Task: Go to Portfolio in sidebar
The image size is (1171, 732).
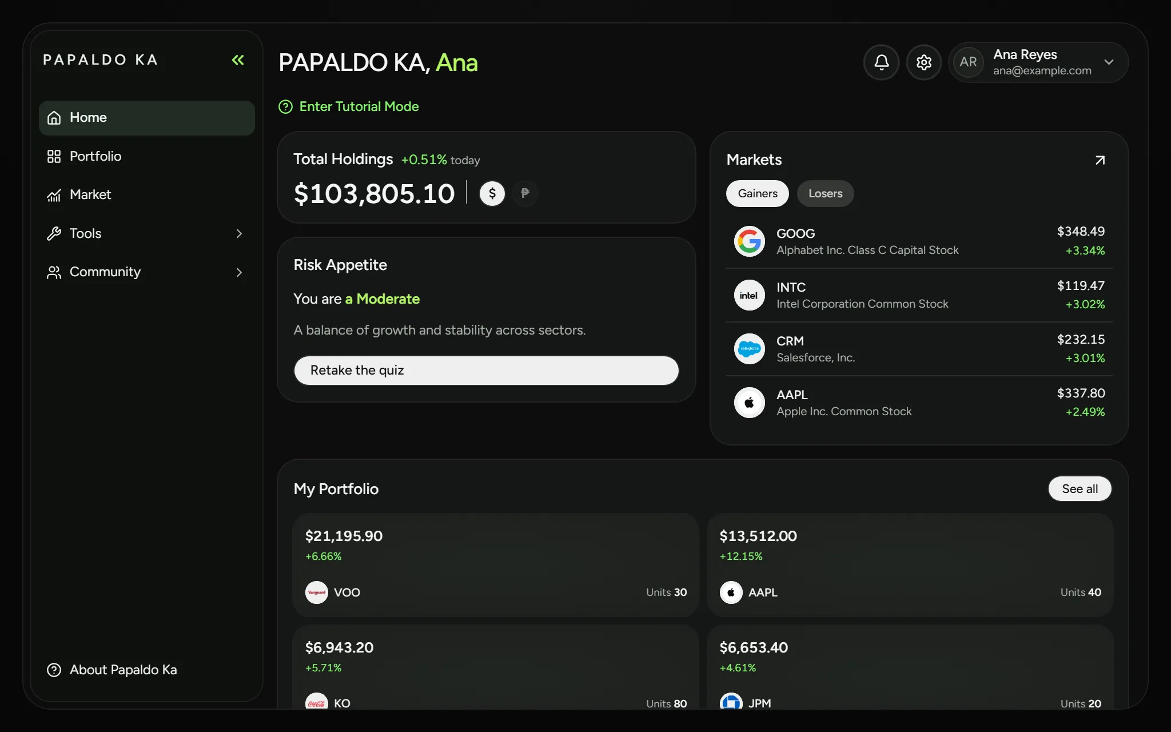Action: point(147,156)
